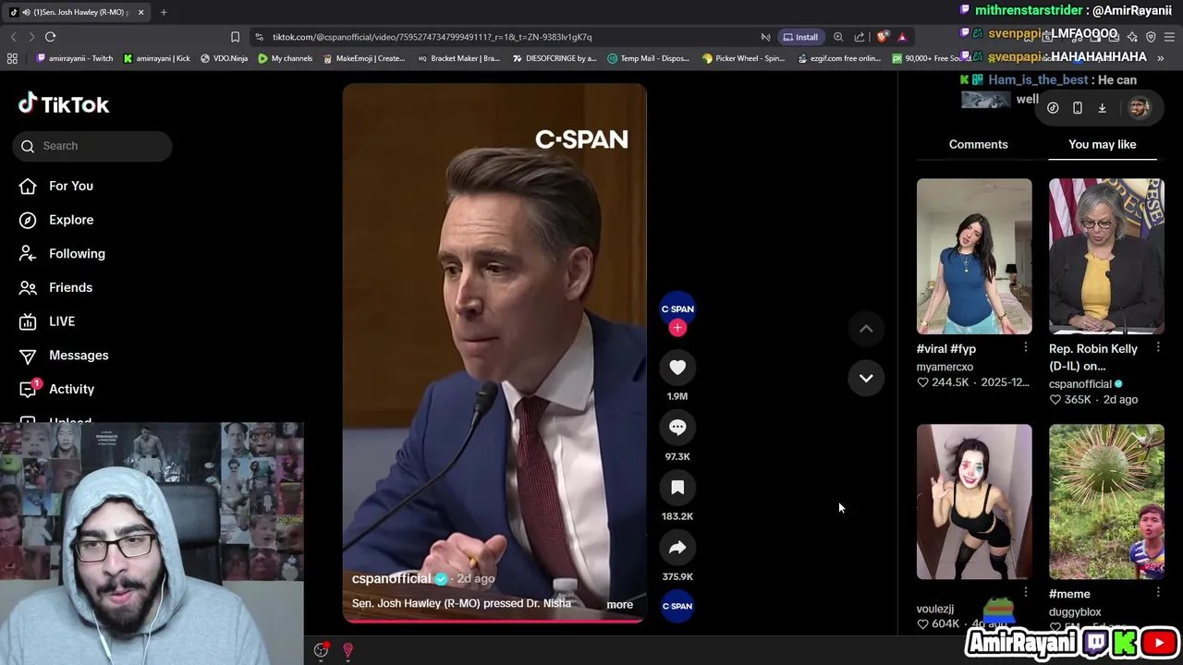Open the Temp Mail bookmark
The width and height of the screenshot is (1183, 665).
pyautogui.click(x=648, y=58)
